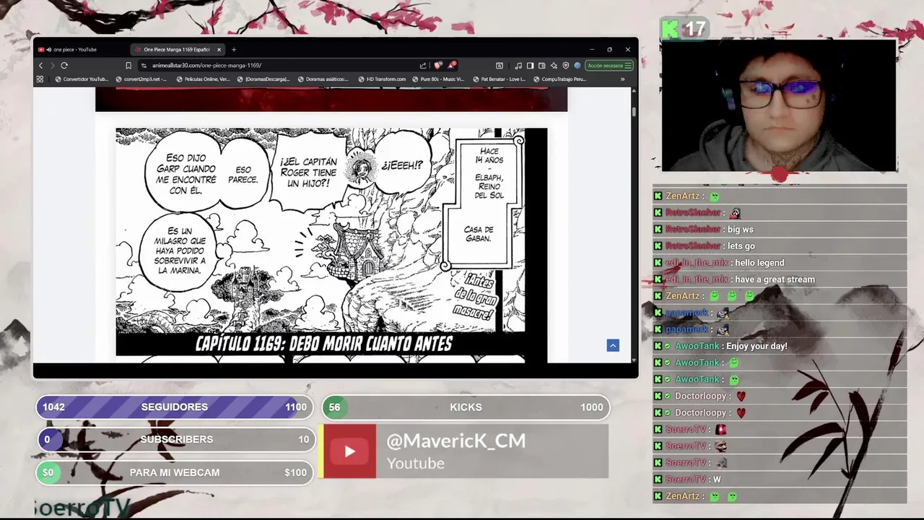
Task: Click the KICKS goal progress bar
Action: pos(466,407)
